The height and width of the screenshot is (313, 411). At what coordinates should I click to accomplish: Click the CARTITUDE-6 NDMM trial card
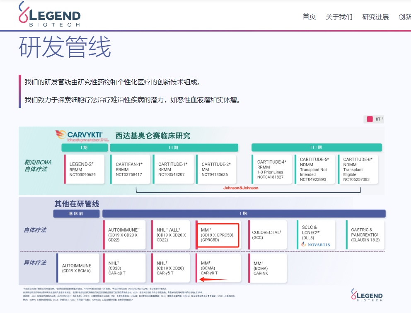(358, 169)
